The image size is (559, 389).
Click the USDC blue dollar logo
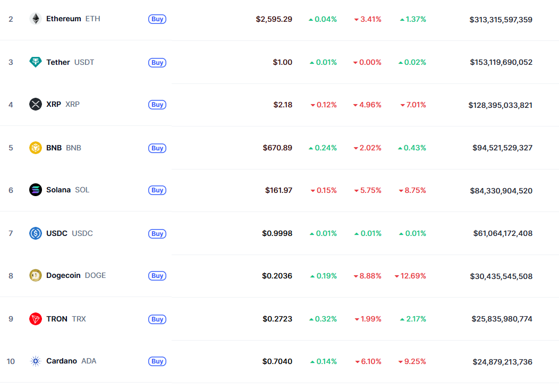click(36, 233)
